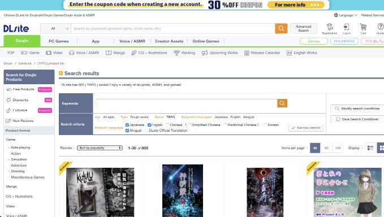Click the Keywords input in search results

click(187, 103)
